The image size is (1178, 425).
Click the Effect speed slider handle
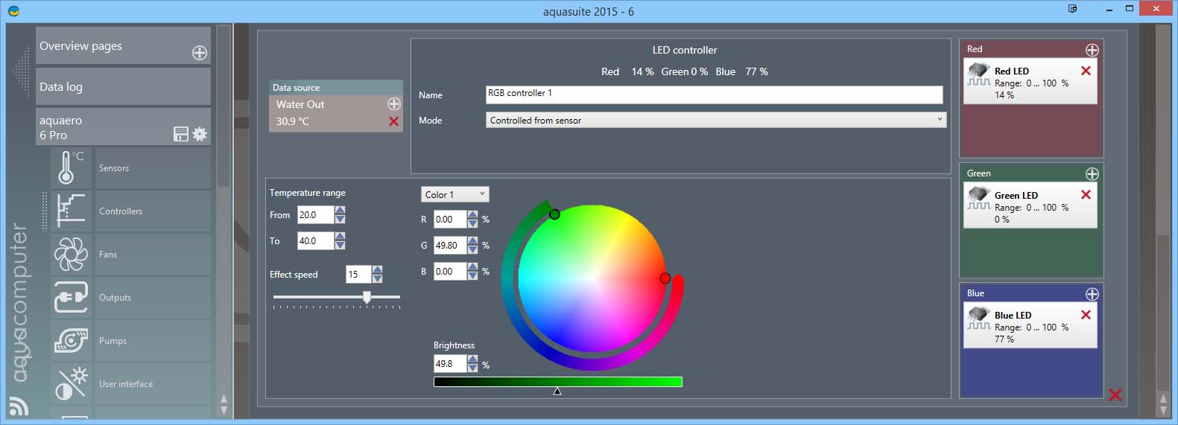pos(367,297)
